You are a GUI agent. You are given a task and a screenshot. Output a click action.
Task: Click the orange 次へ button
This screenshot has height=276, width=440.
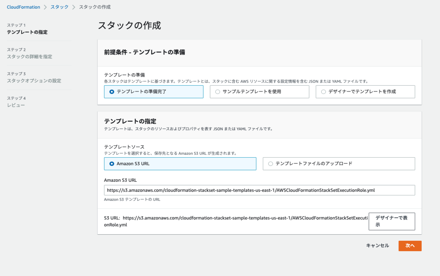[x=410, y=246]
